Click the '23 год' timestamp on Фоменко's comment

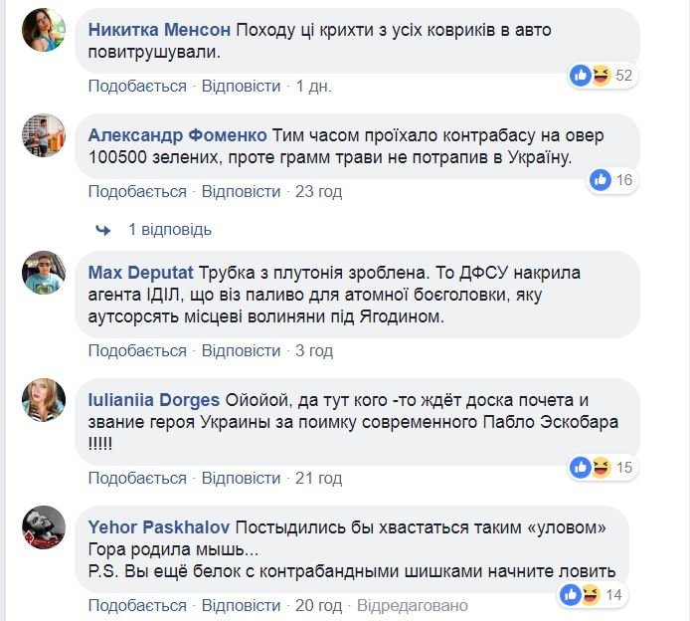pos(319,191)
